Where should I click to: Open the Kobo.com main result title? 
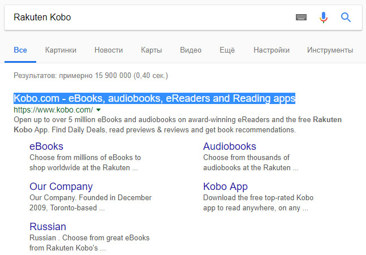[154, 98]
